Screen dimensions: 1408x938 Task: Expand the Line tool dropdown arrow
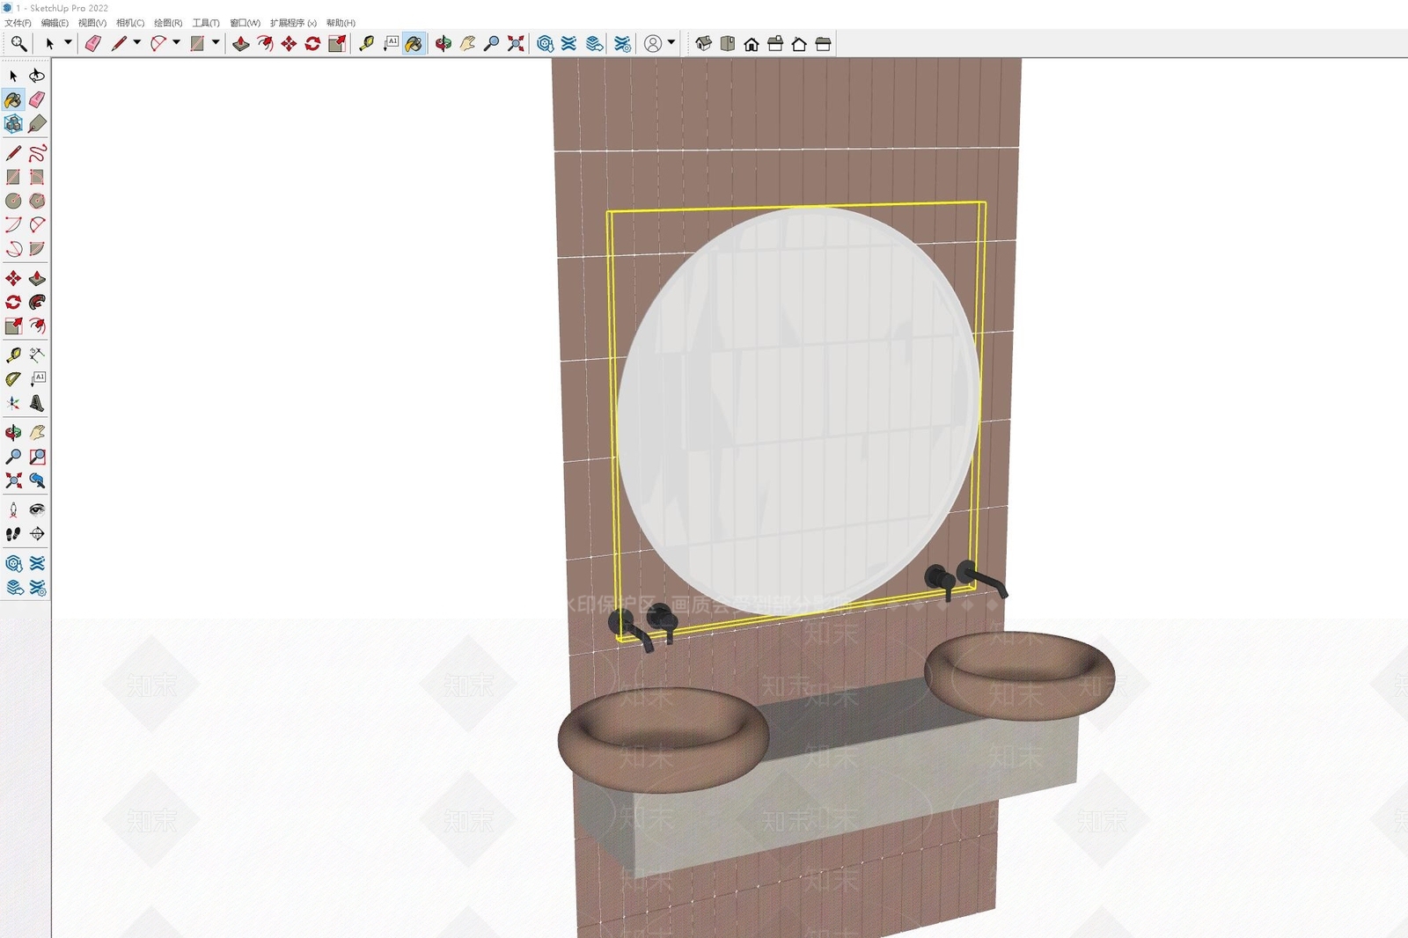pyautogui.click(x=136, y=42)
